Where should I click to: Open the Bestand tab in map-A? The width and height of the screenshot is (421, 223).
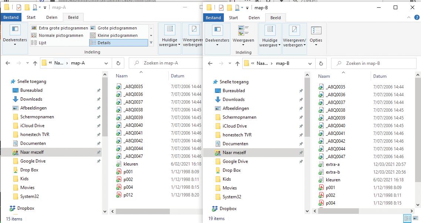[x=11, y=17]
